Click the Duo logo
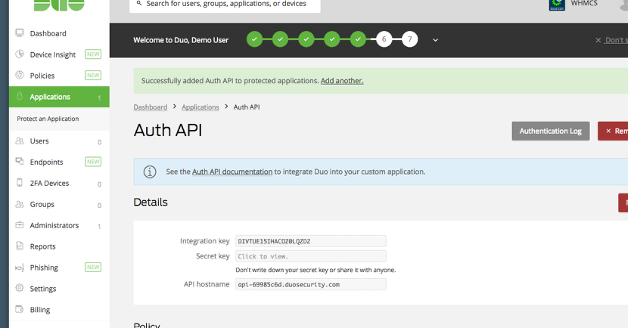 point(59,5)
